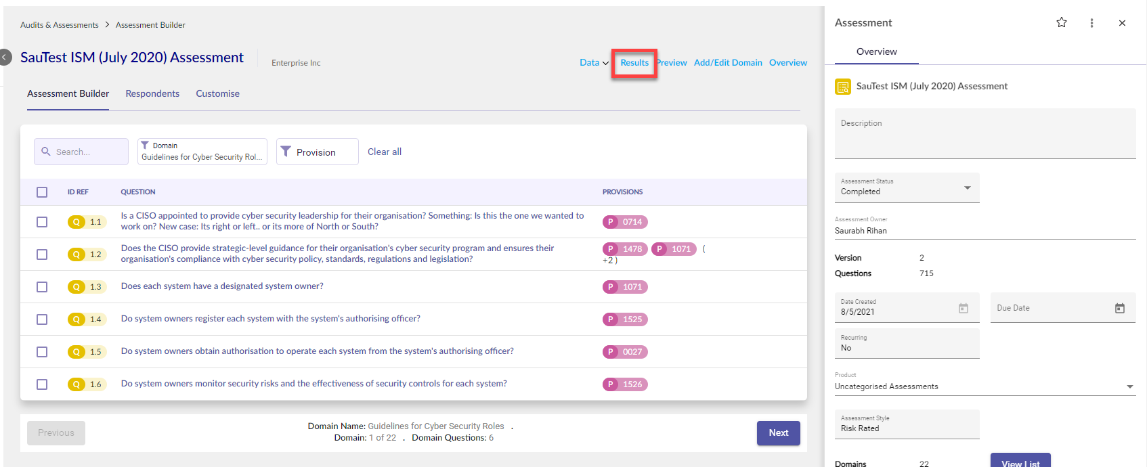Open provision tag 0027
Image resolution: width=1147 pixels, height=467 pixels.
[625, 352]
